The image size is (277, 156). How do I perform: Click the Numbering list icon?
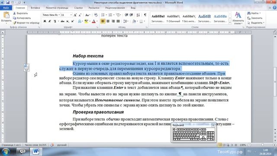pyautogui.click(x=110, y=15)
